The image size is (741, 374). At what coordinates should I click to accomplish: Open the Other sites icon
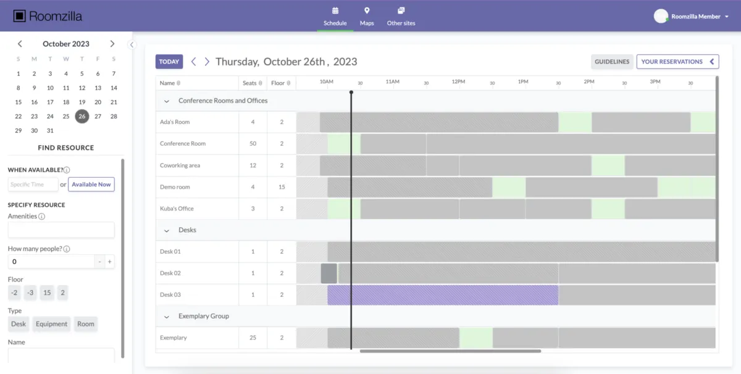coord(401,10)
